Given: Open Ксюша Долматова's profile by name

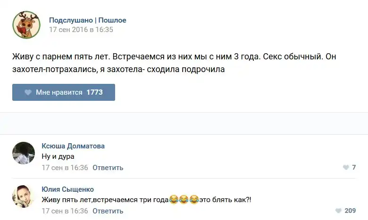Looking at the screenshot, I should pyautogui.click(x=73, y=146).
